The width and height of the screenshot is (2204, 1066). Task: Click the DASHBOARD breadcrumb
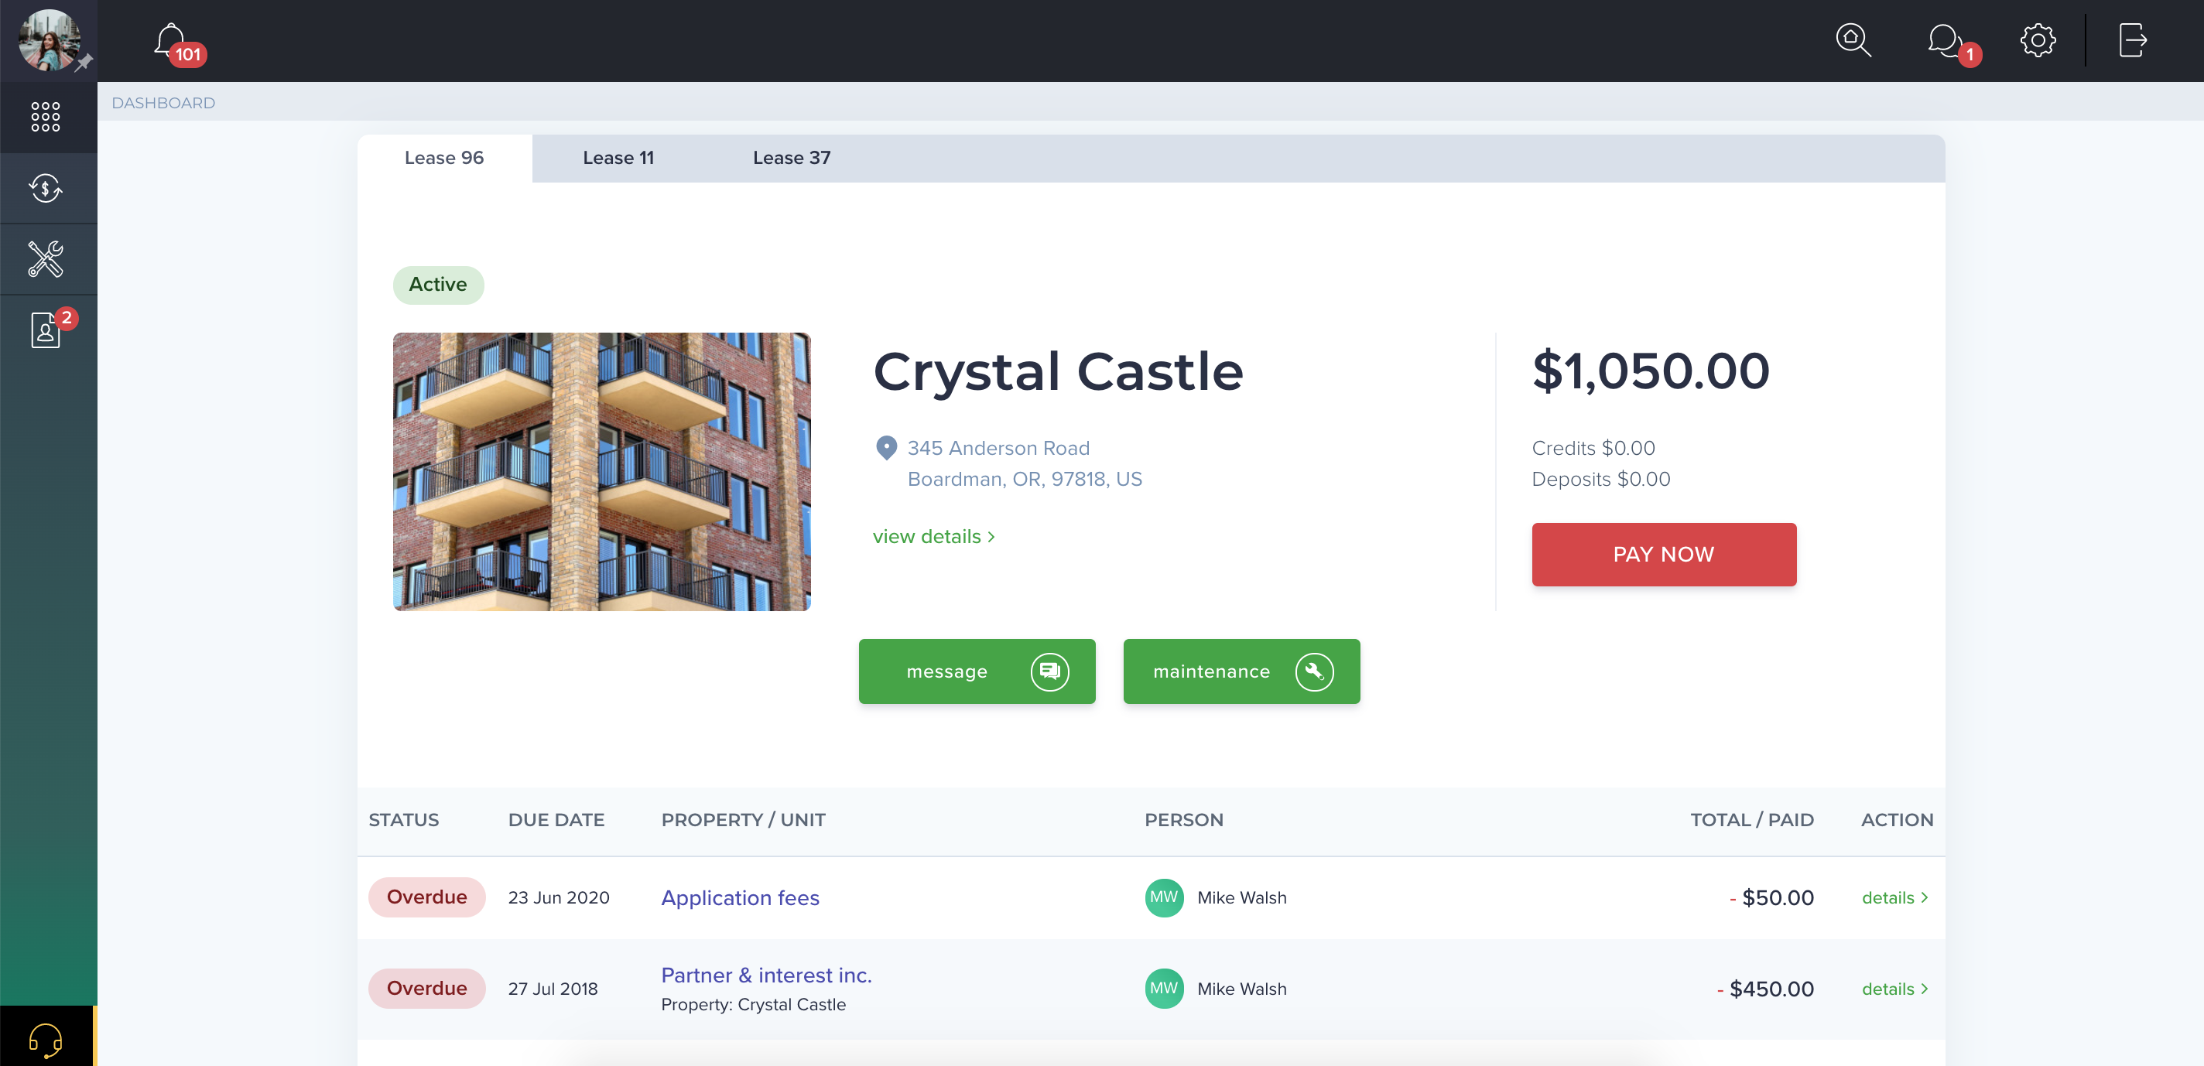[163, 103]
